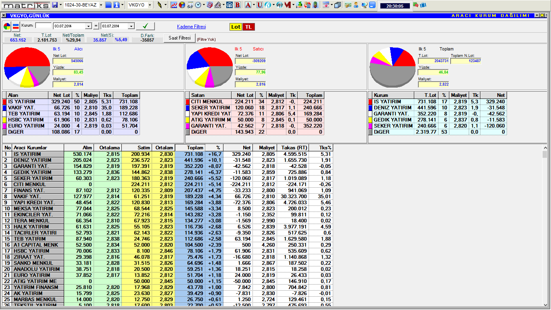Click the save floppy disk icon

pyautogui.click(x=55, y=5)
